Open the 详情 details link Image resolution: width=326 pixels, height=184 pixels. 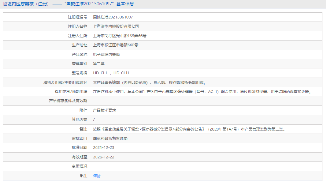pyautogui.click(x=97, y=176)
